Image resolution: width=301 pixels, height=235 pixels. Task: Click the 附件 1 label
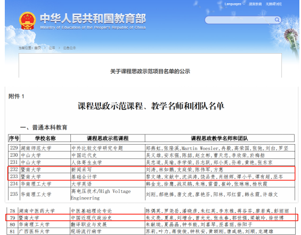(x=16, y=96)
